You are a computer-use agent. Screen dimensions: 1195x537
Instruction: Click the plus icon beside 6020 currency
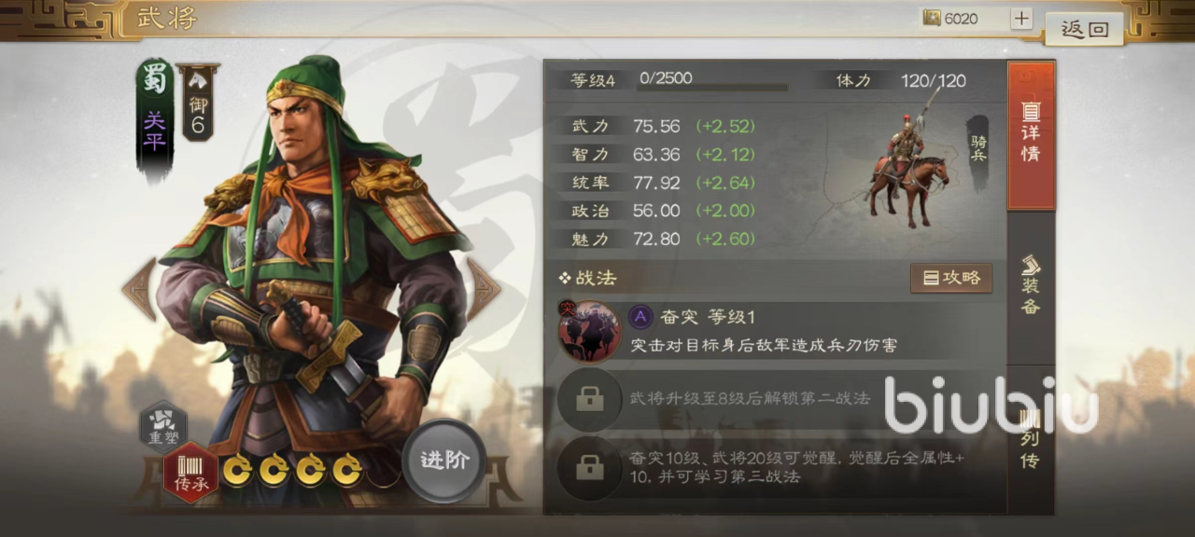coord(1020,19)
